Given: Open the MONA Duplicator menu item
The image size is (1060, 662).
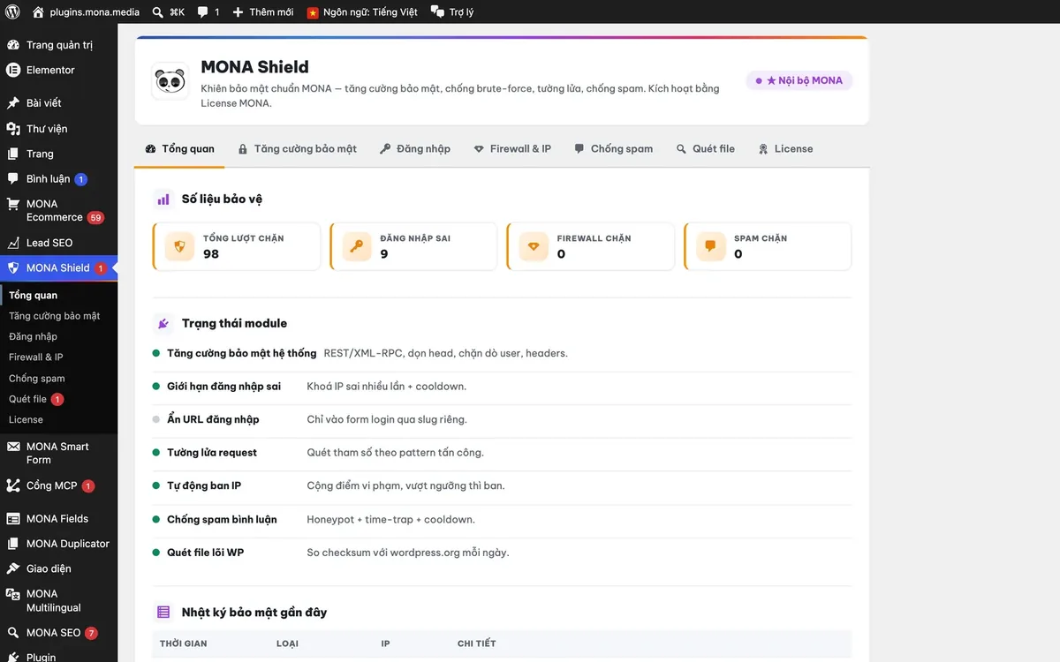Looking at the screenshot, I should click(58, 544).
